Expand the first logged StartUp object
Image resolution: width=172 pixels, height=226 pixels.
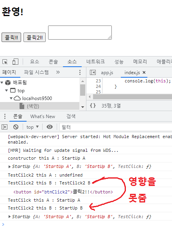coord(9,167)
